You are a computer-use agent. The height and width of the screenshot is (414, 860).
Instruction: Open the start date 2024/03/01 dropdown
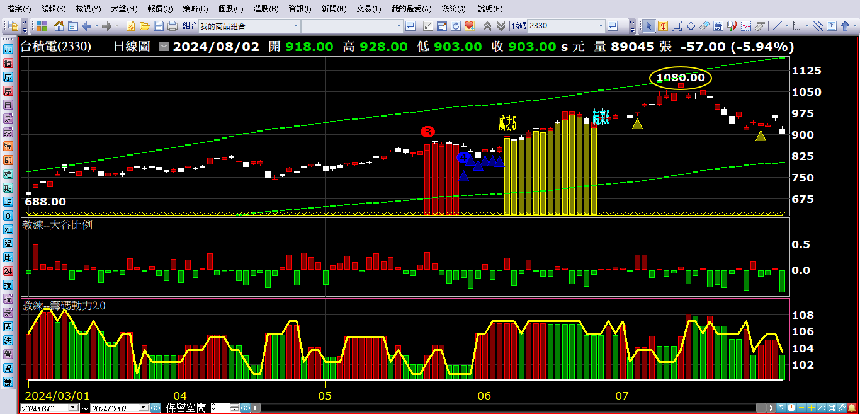click(74, 408)
